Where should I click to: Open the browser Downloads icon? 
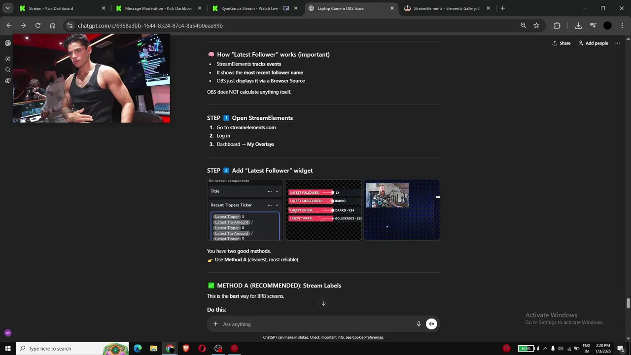[578, 26]
